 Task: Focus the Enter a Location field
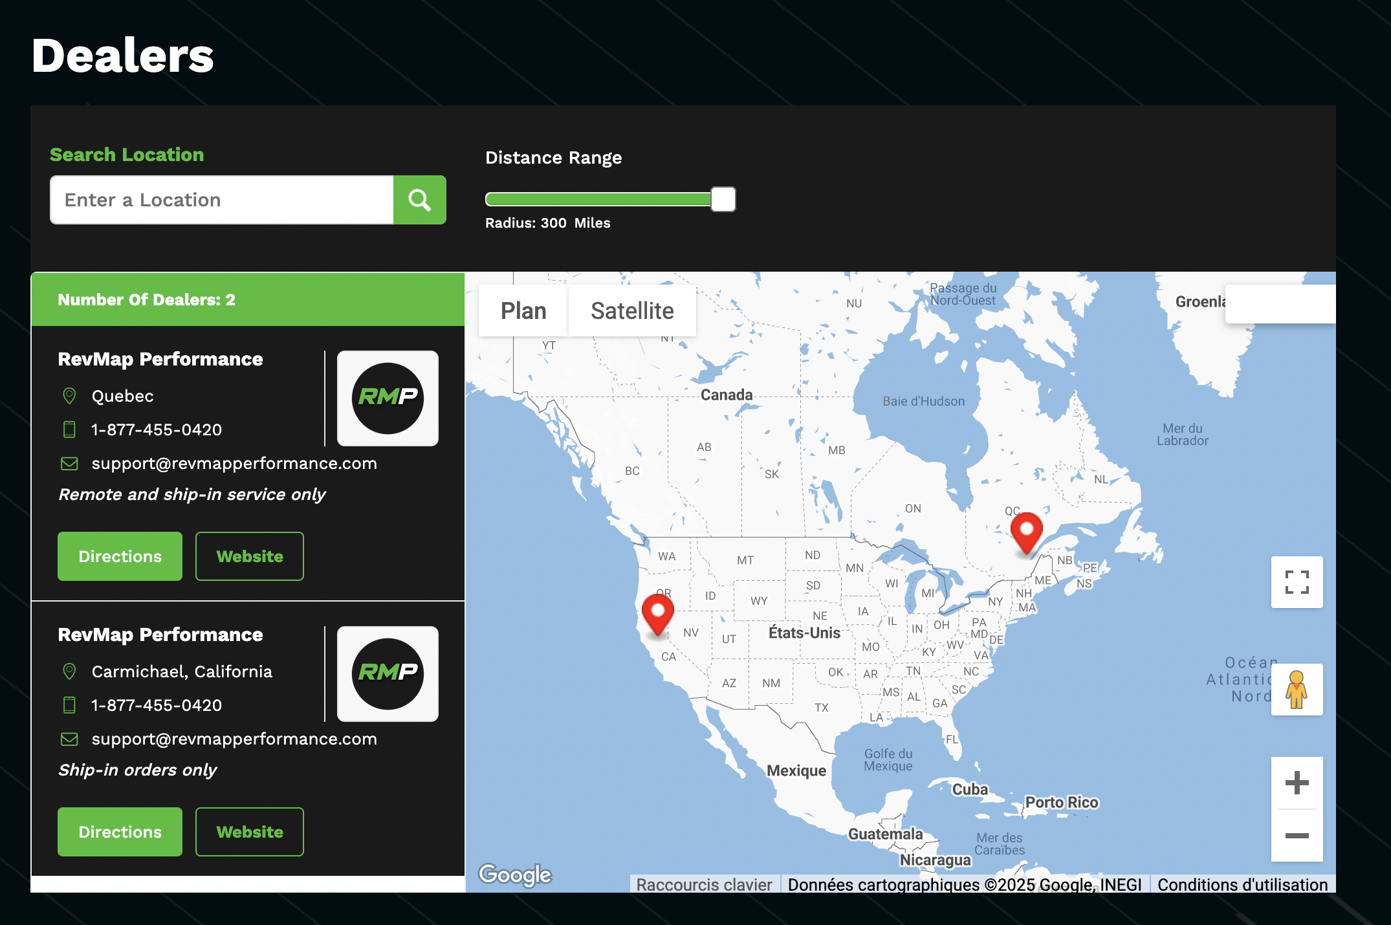click(222, 200)
